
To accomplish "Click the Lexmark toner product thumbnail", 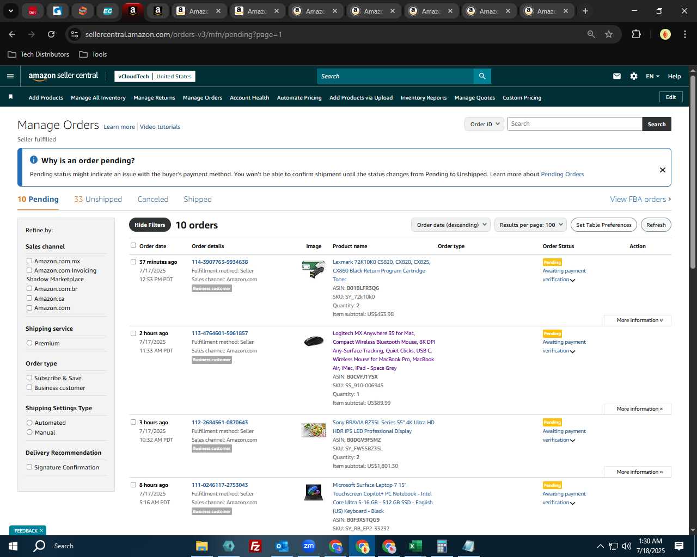I will (314, 269).
